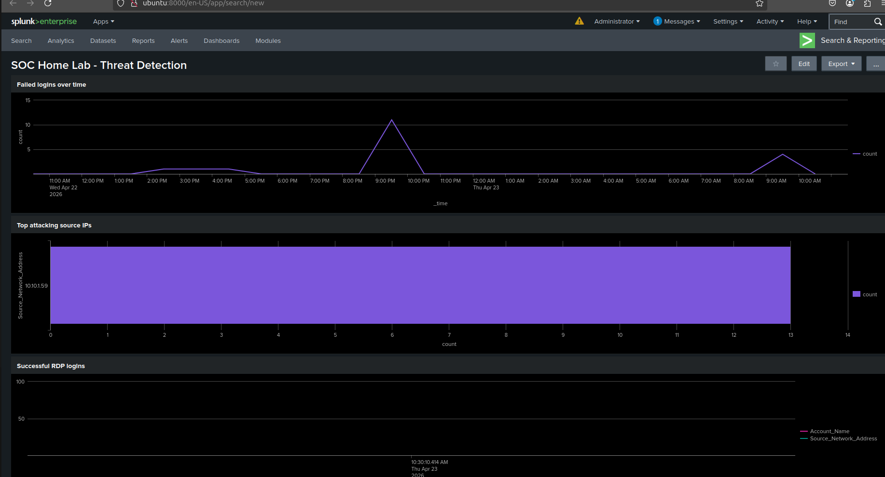885x477 pixels.
Task: Expand the Apps dropdown
Action: click(103, 22)
